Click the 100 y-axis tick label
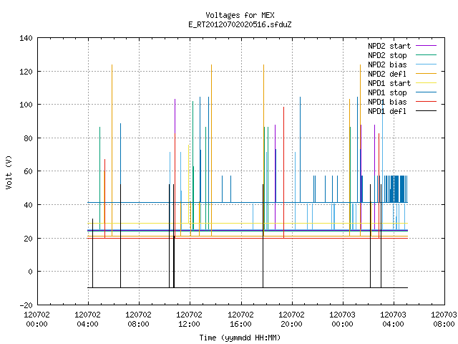 pyautogui.click(x=26, y=105)
